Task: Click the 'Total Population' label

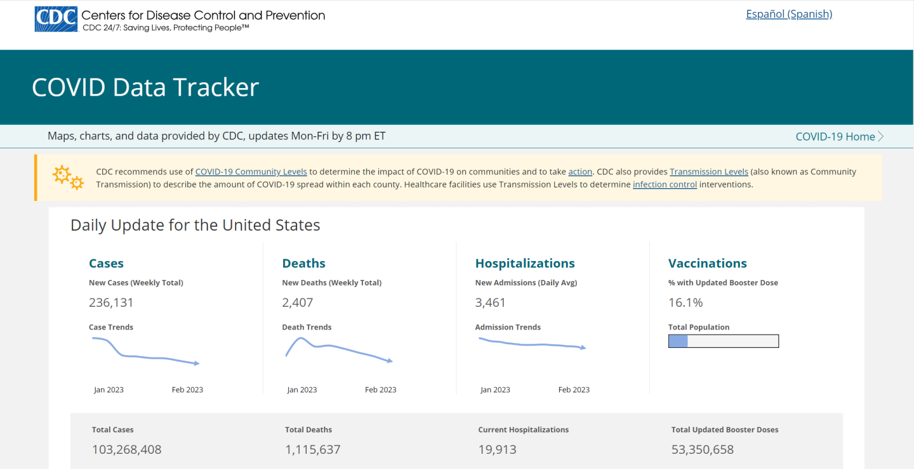Action: 699,327
